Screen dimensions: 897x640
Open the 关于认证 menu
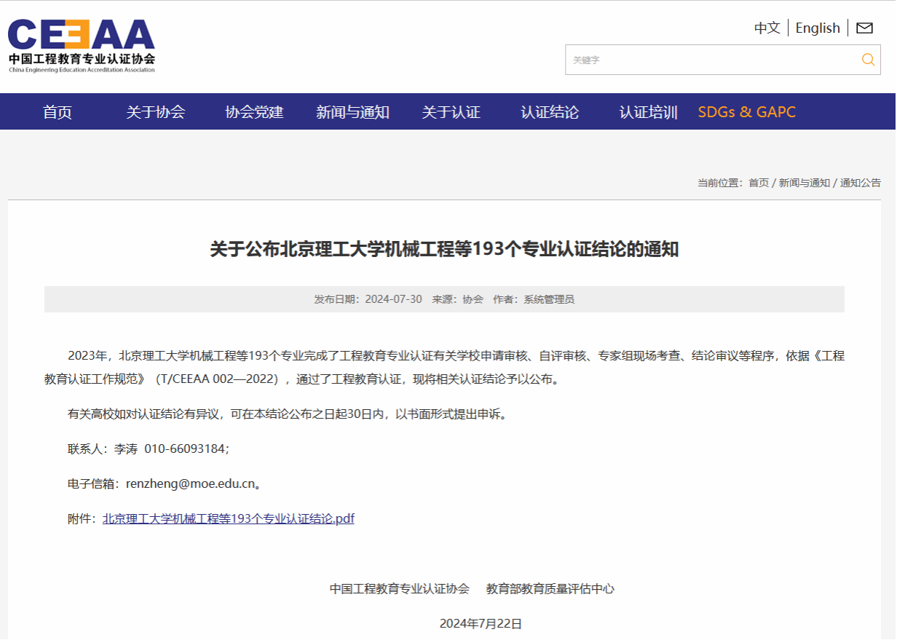pos(451,112)
